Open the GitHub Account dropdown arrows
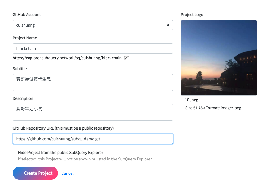The image size is (271, 188). coord(168,25)
